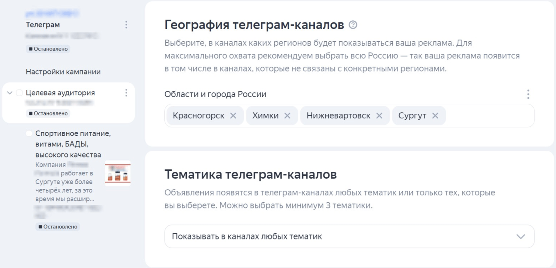Open the Целевая аудитория ad group
The width and height of the screenshot is (556, 268).
60,93
